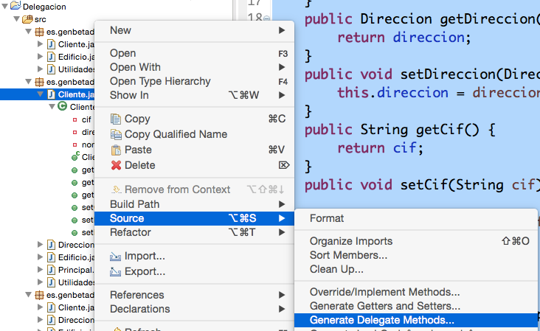Click the red X Delete icon

tap(116, 165)
